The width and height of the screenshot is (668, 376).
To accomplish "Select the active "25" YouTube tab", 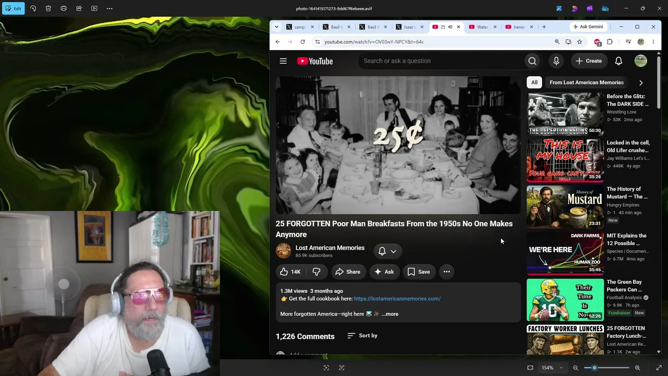I will (x=442, y=27).
